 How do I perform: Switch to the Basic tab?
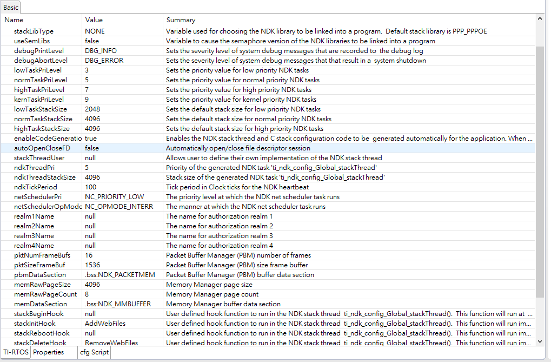pyautogui.click(x=10, y=8)
